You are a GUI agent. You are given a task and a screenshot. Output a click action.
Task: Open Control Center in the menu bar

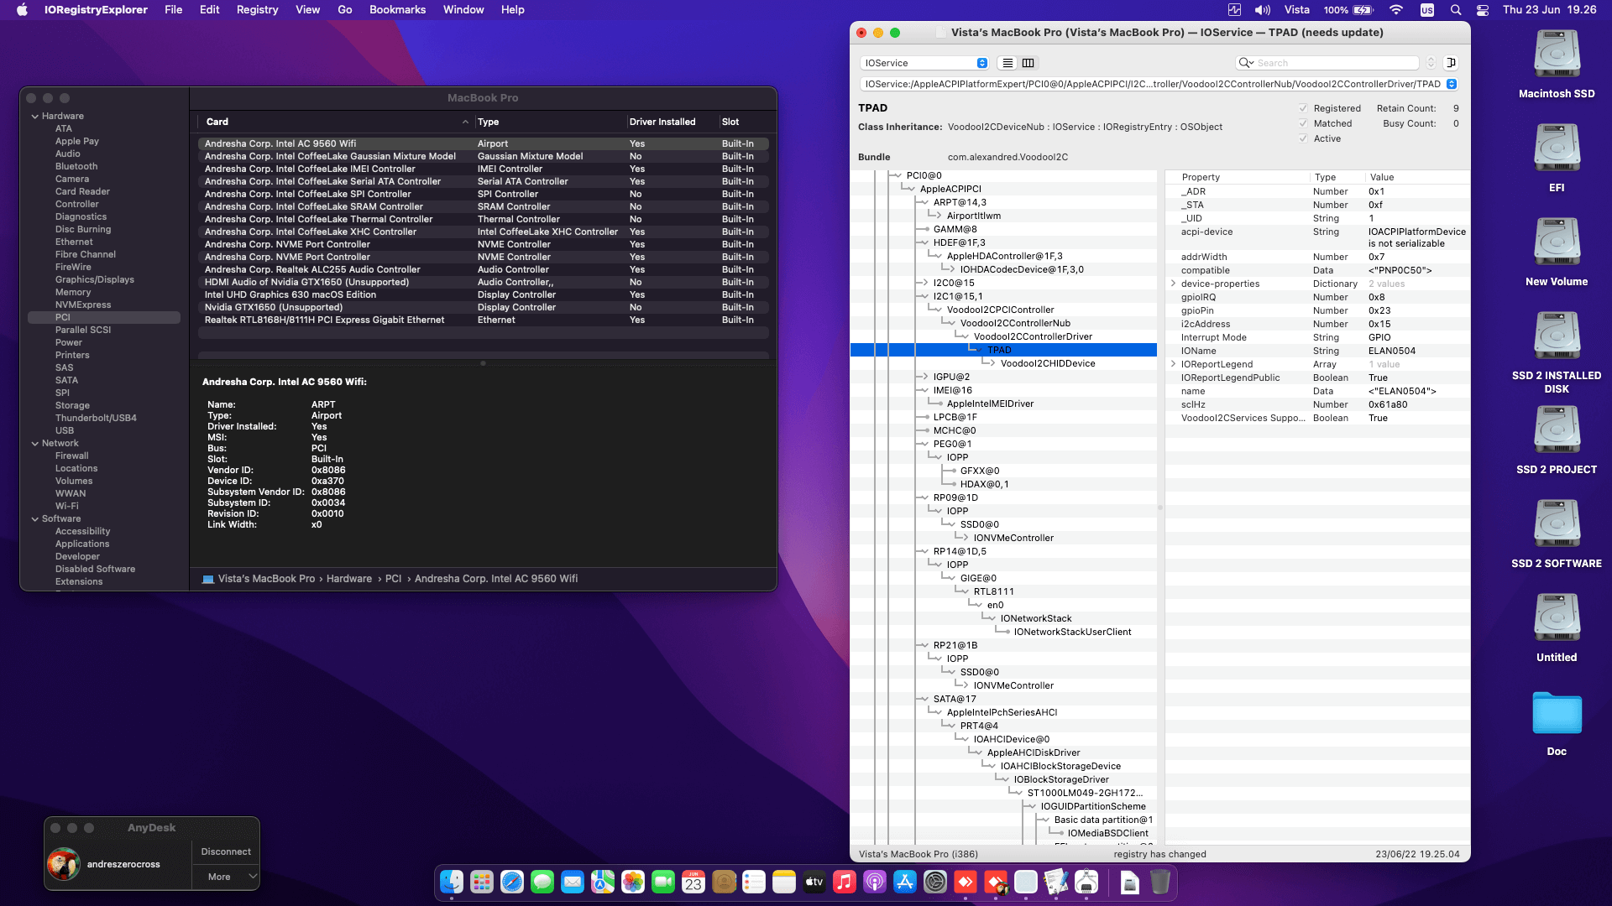coord(1483,10)
